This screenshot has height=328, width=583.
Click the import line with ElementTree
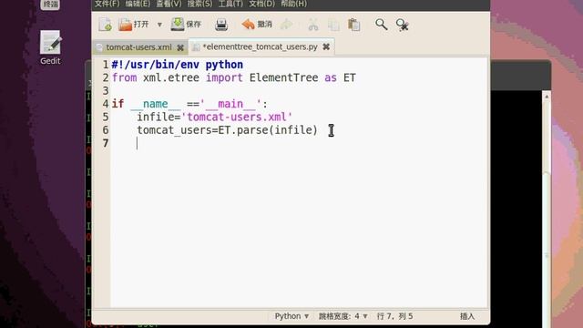pyautogui.click(x=233, y=77)
